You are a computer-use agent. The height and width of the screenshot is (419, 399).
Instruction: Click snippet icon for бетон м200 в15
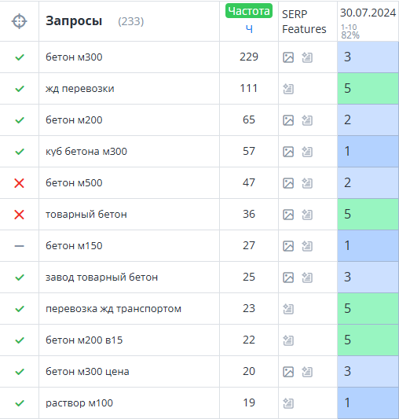point(288,340)
